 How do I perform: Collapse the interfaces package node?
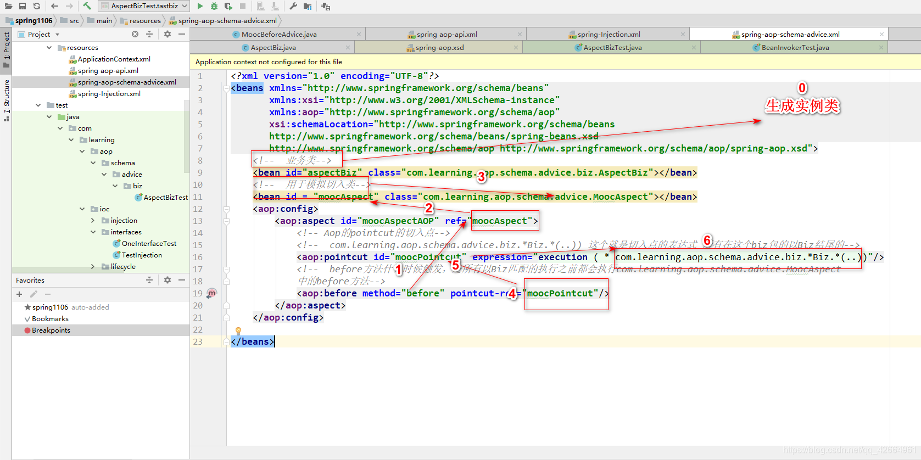pos(93,232)
